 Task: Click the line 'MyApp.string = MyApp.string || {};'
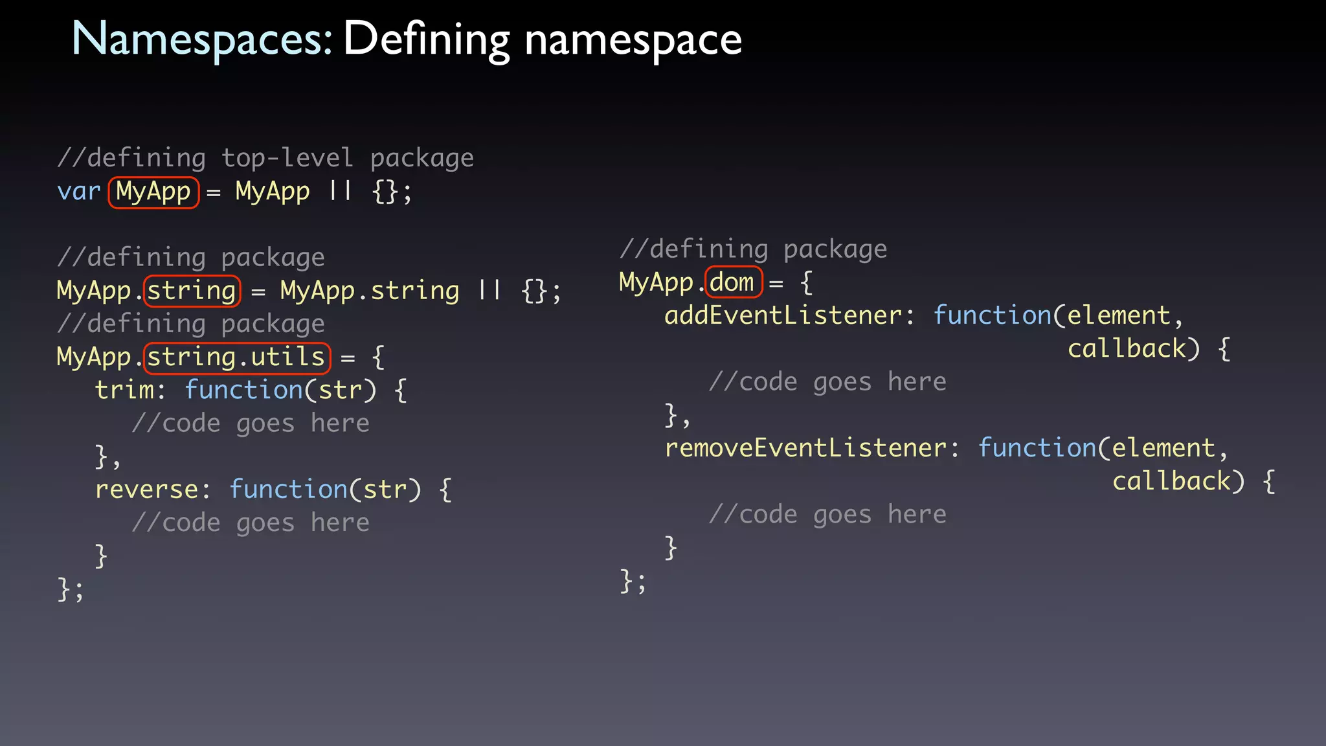coord(309,291)
